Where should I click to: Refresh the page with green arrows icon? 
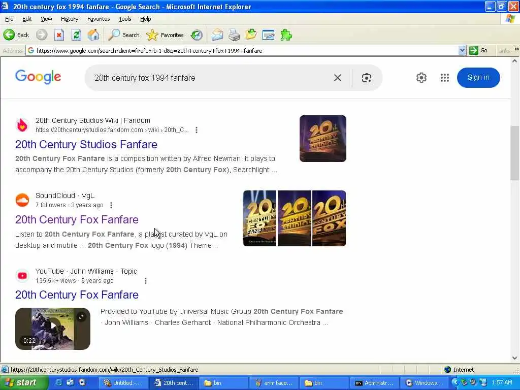76,35
